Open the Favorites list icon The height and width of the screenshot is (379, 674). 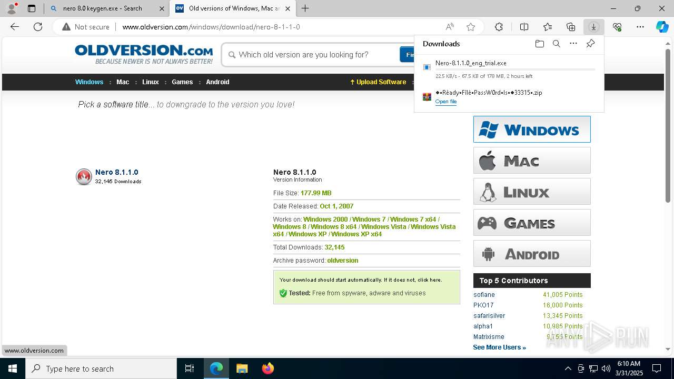tap(548, 27)
